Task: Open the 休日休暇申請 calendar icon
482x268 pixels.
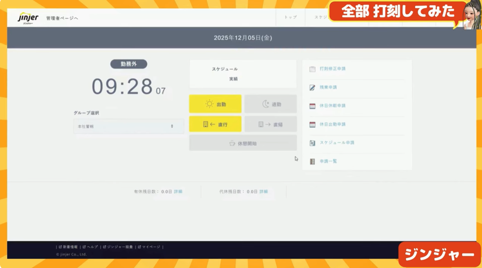Action: click(312, 106)
